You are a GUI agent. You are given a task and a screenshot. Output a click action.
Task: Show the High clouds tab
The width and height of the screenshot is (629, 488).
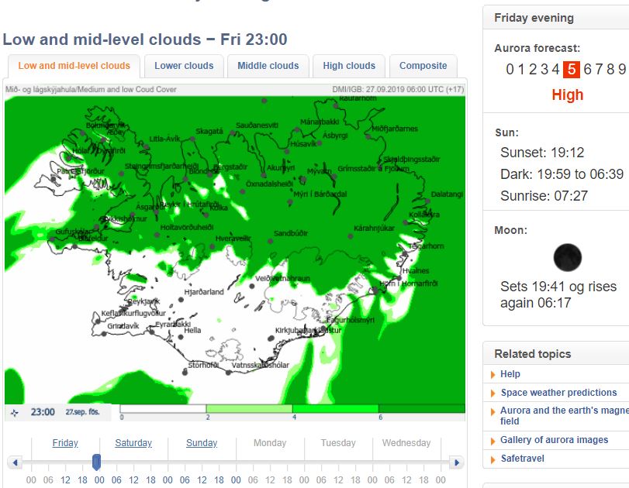pyautogui.click(x=349, y=66)
